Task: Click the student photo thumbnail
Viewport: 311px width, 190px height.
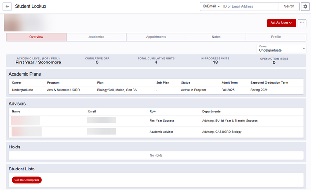Action: (13, 23)
